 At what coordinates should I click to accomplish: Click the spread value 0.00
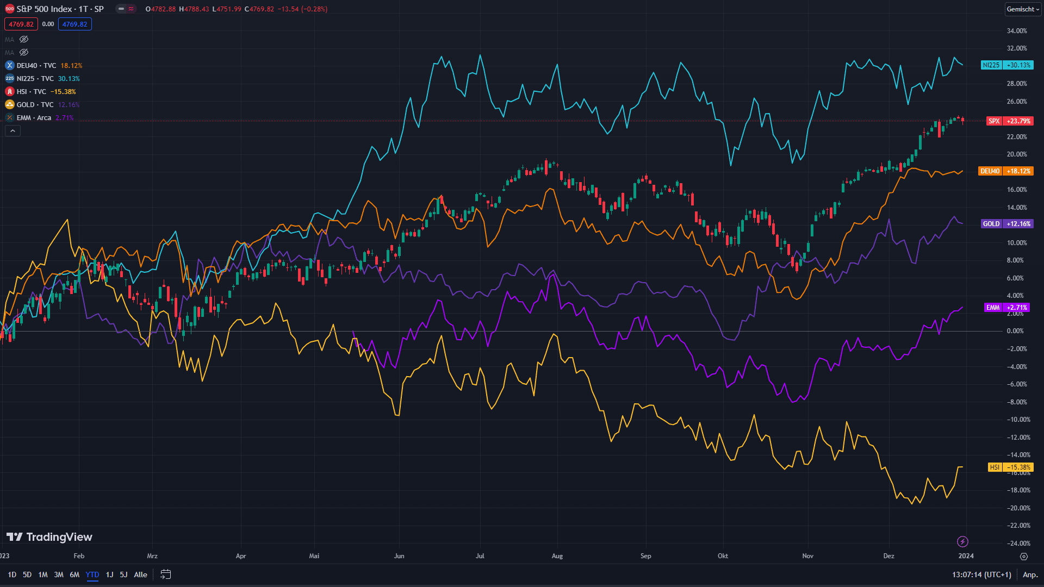48,24
